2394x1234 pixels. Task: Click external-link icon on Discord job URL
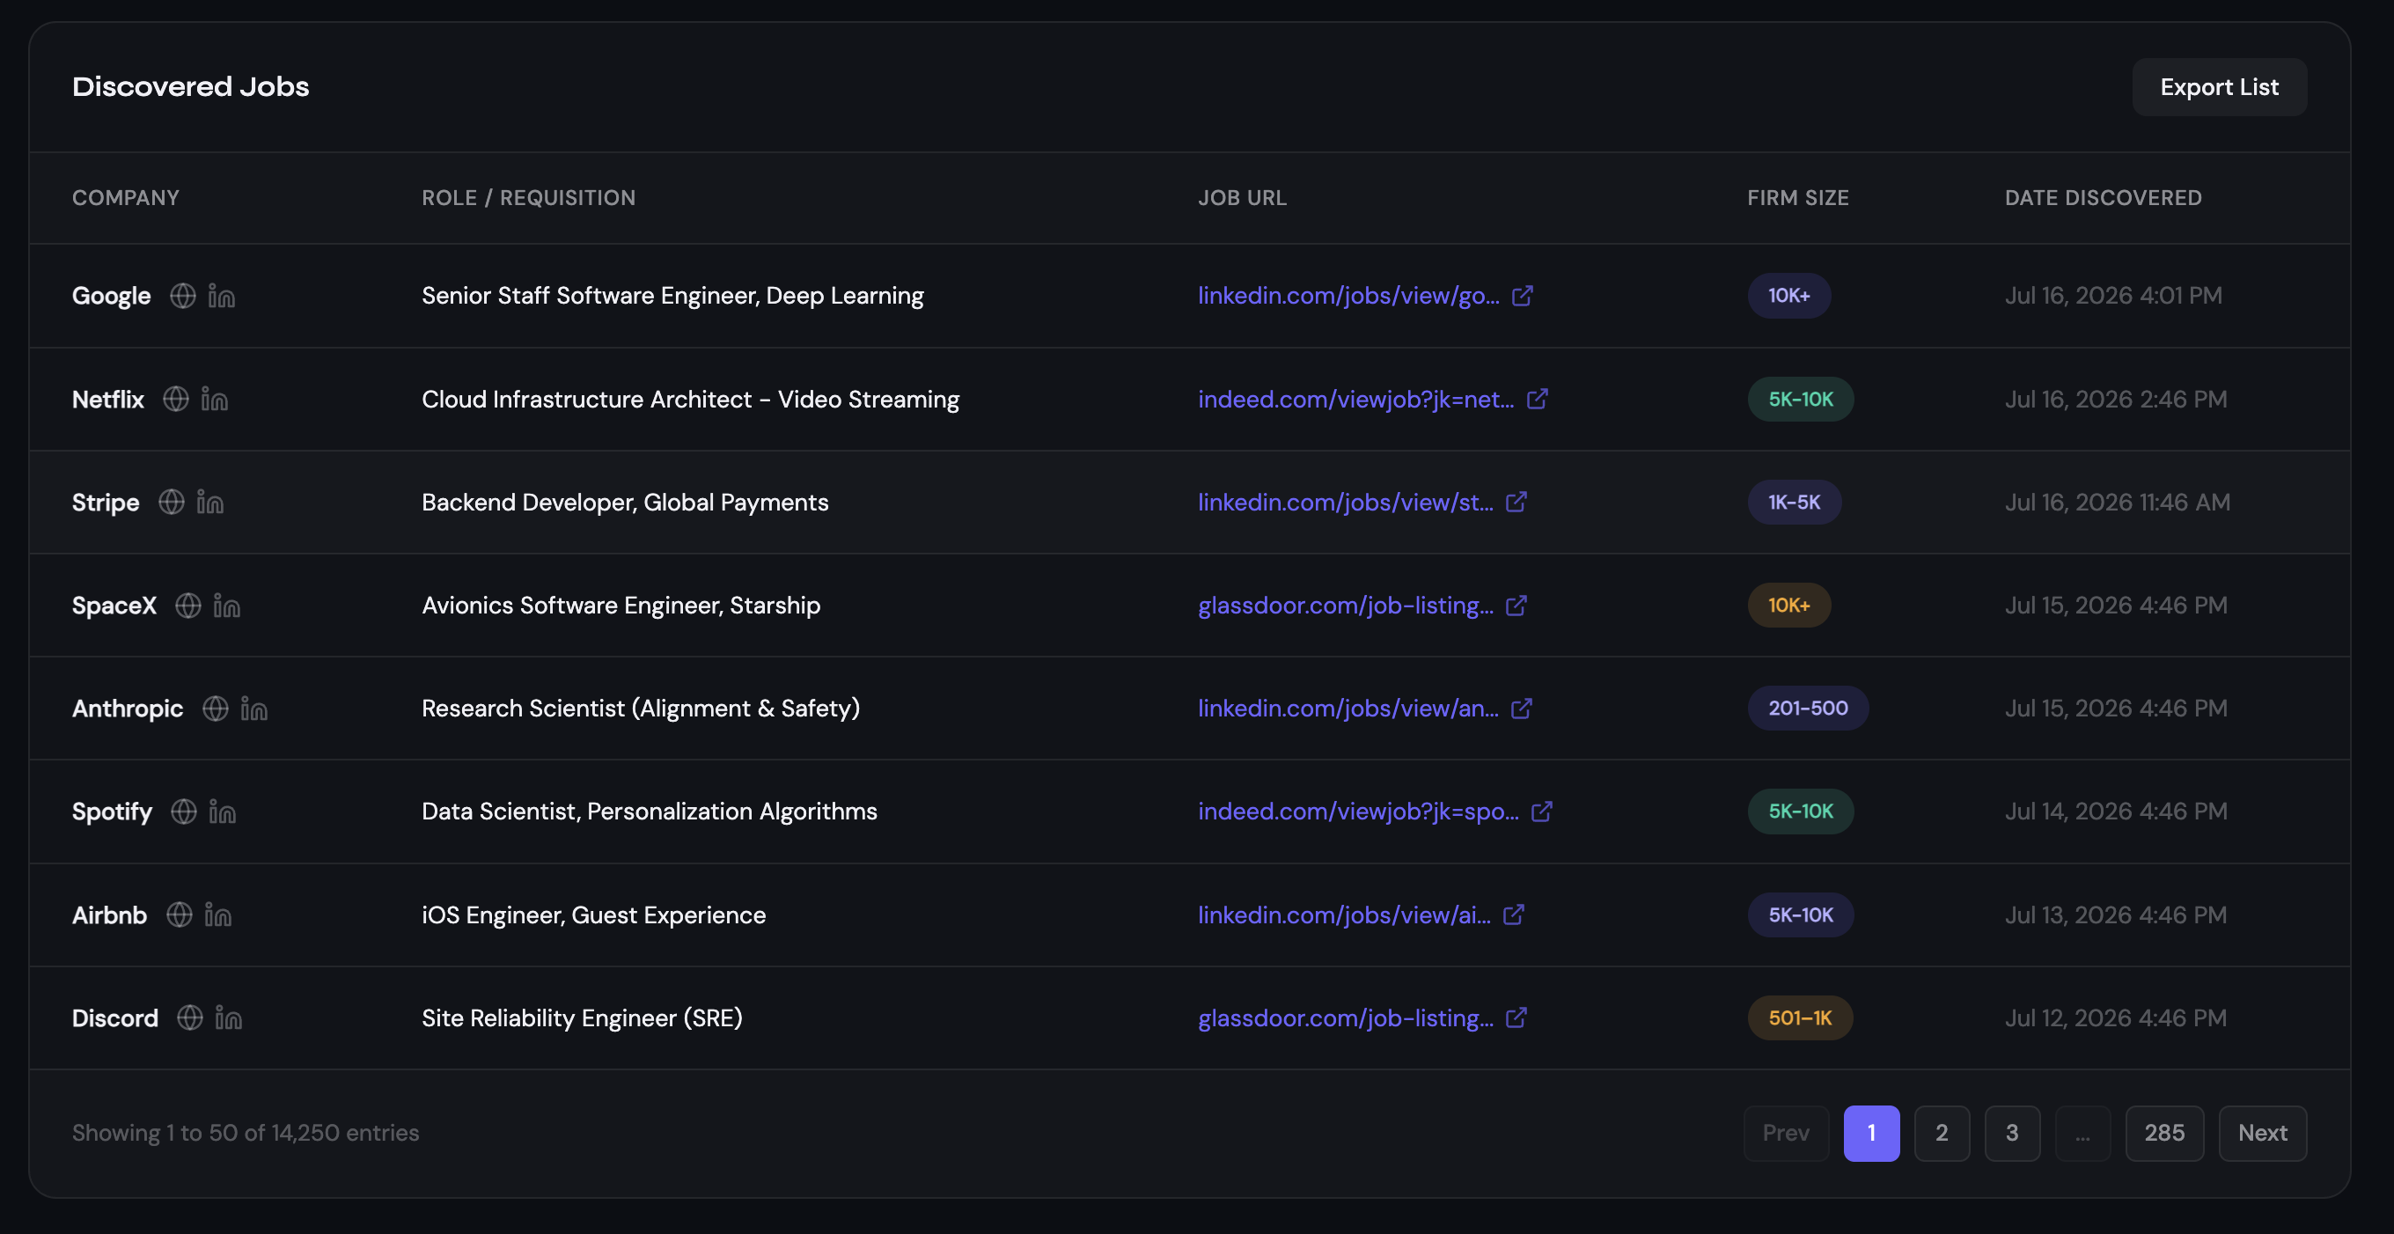[1516, 1017]
